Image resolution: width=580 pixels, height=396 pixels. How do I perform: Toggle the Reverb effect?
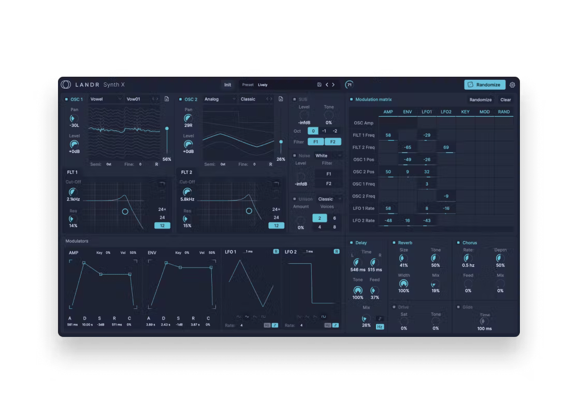point(394,243)
